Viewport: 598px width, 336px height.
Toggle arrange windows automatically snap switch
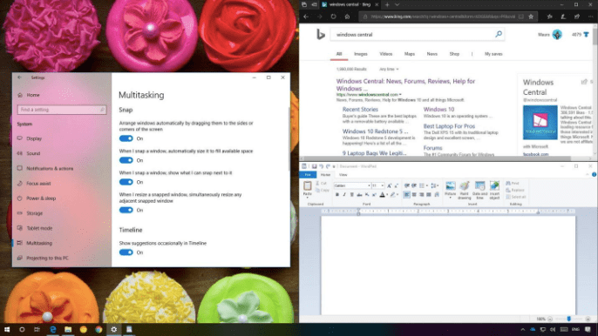coord(126,138)
